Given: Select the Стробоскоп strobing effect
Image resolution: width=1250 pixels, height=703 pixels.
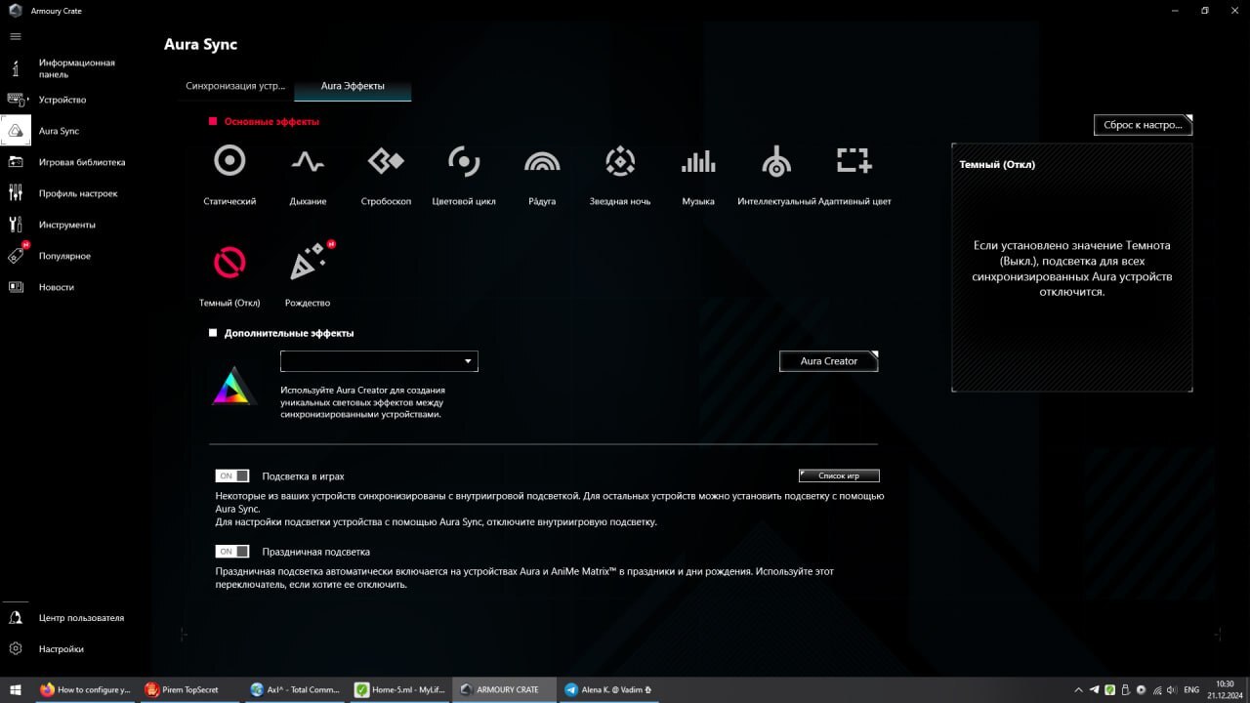Looking at the screenshot, I should pos(386,161).
